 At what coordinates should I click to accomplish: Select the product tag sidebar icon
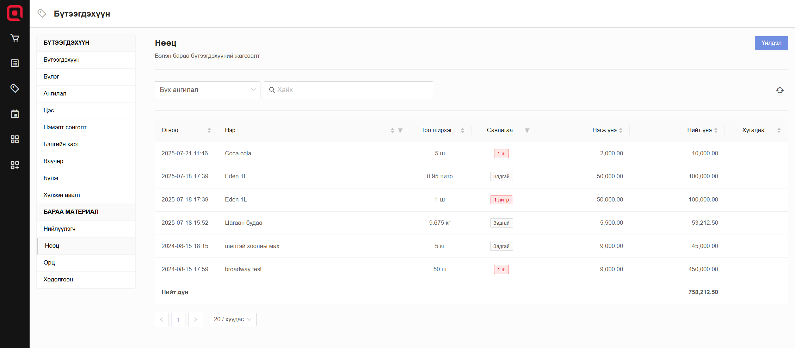15,88
